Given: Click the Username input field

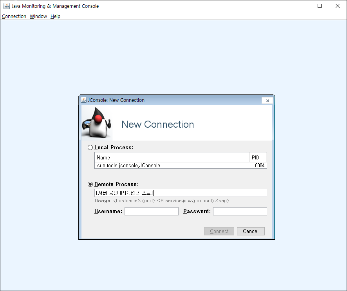Looking at the screenshot, I should tap(151, 211).
